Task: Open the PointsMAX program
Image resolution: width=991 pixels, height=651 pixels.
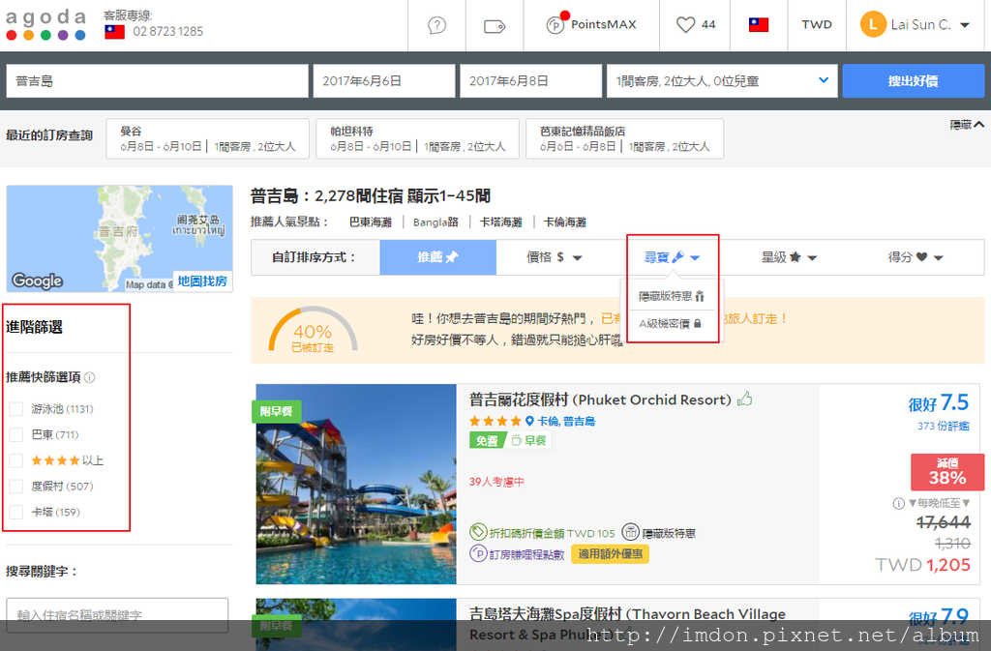Action: coord(591,24)
